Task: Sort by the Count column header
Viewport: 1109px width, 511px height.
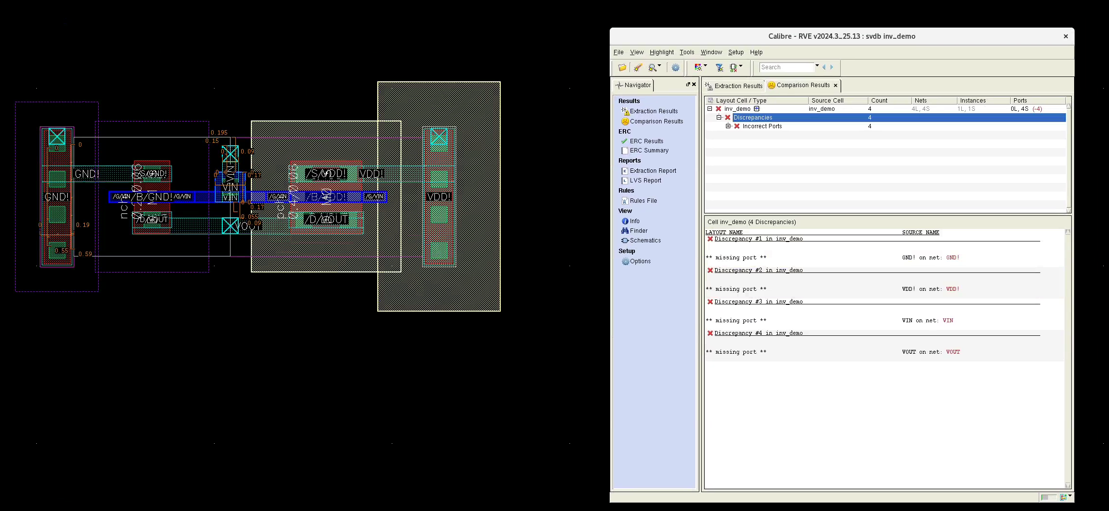Action: [879, 101]
